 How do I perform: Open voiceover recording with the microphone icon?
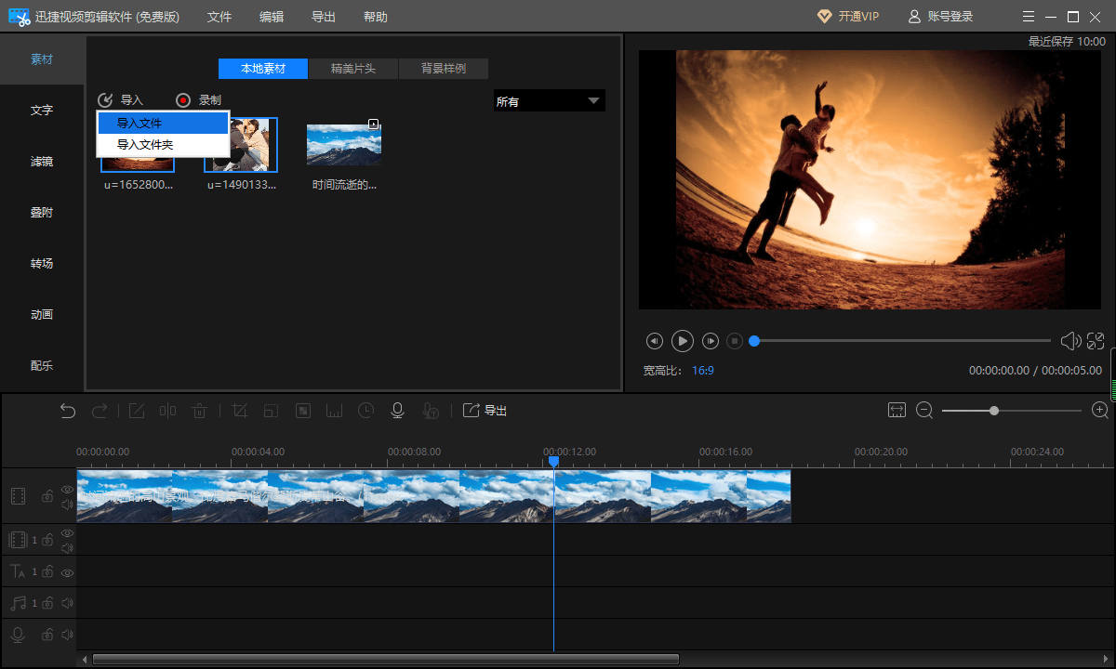point(397,411)
